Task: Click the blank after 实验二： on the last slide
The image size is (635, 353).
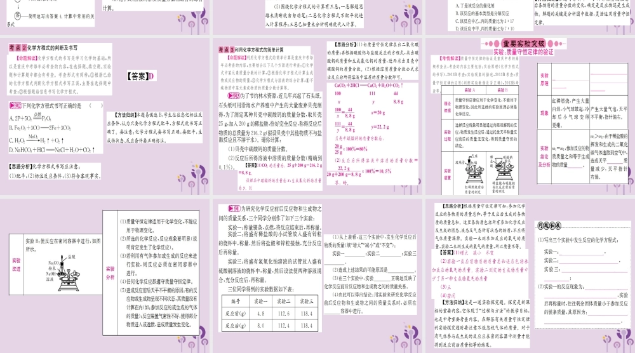Action: 589,261
